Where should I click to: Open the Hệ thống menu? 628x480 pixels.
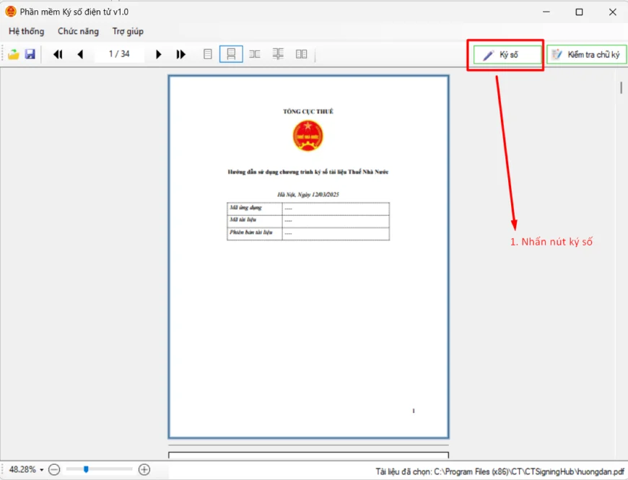point(27,31)
